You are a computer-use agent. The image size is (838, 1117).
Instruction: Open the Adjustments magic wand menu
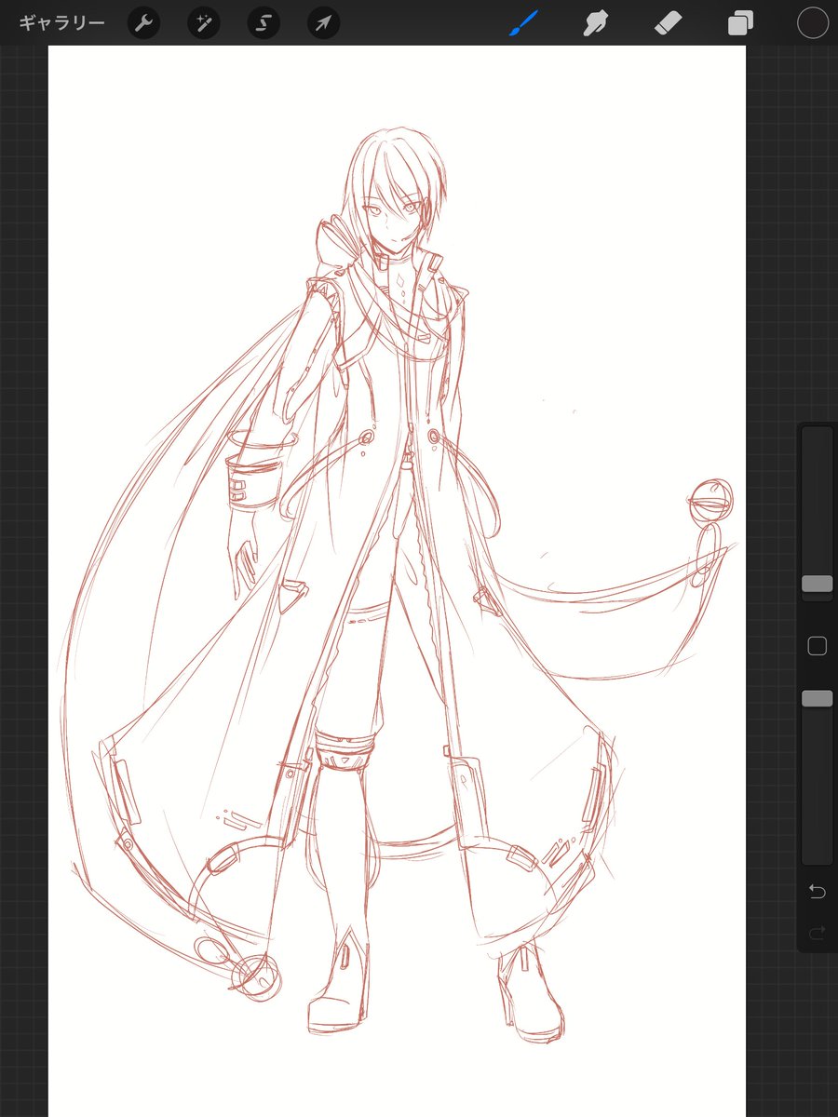[203, 23]
